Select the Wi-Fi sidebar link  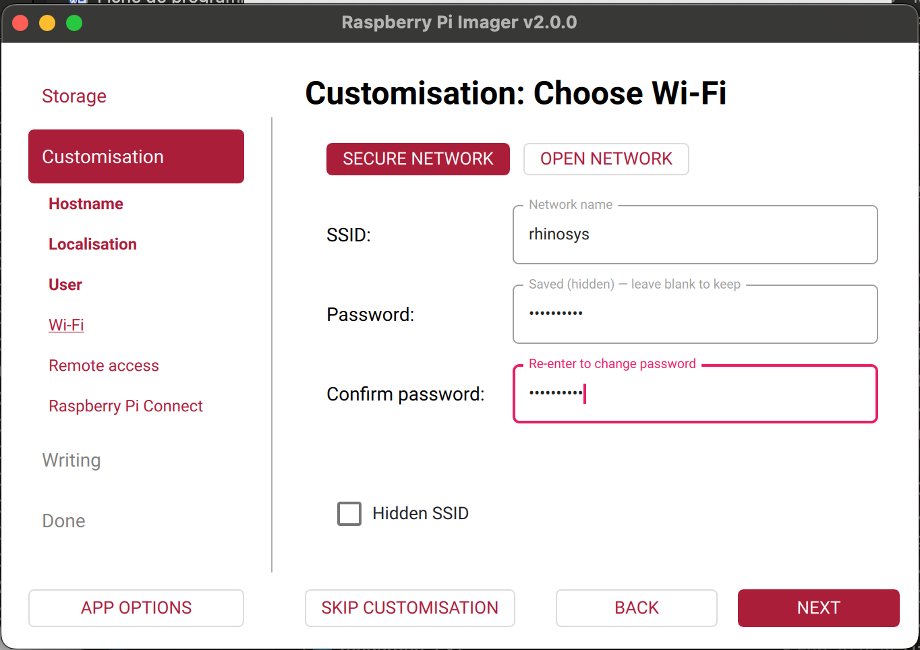(66, 325)
